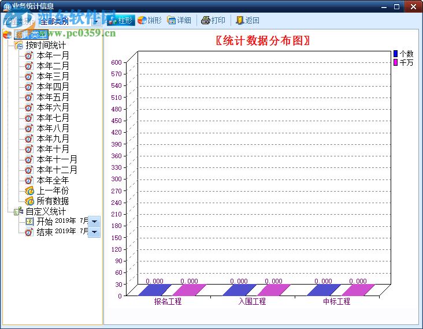
Task: Select 本年十月 in the tree
Action: coord(53,149)
